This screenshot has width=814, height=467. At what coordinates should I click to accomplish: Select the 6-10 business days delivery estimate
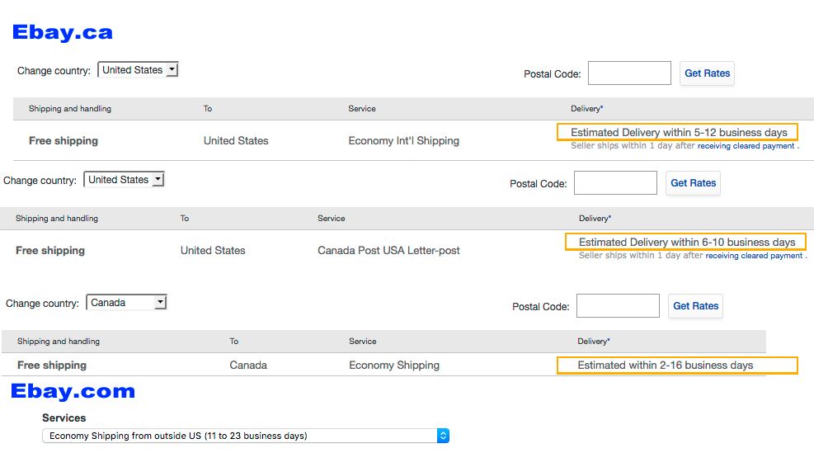(686, 242)
